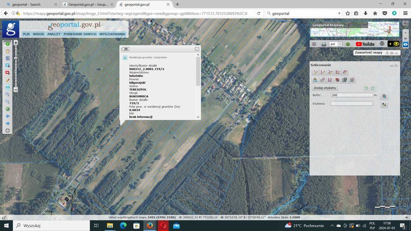Click the geoportal 'g' logo
The width and height of the screenshot is (411, 231).
coord(11,29)
